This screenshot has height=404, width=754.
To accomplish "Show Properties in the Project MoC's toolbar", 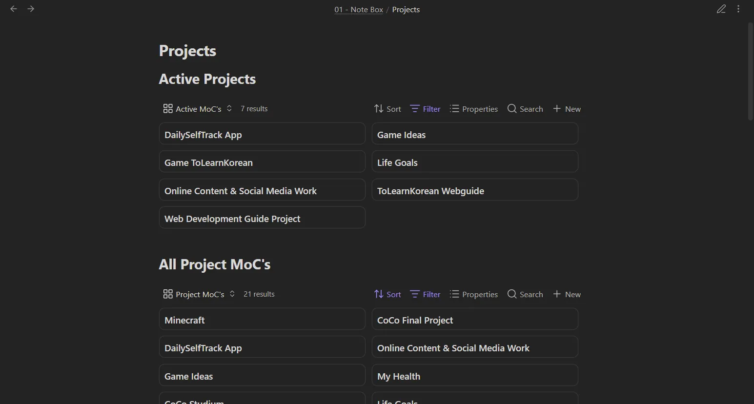I will pyautogui.click(x=473, y=294).
